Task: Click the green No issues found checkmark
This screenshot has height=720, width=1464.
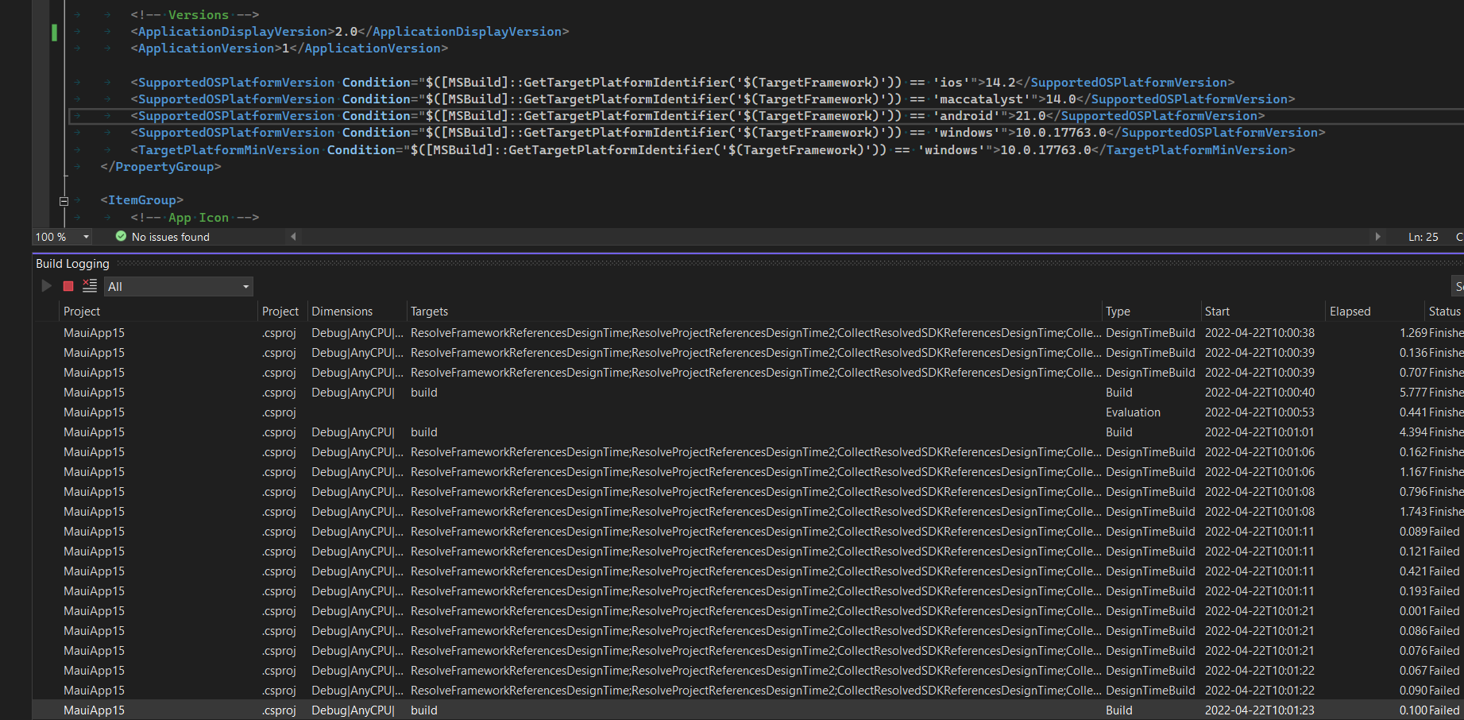Action: tap(121, 236)
